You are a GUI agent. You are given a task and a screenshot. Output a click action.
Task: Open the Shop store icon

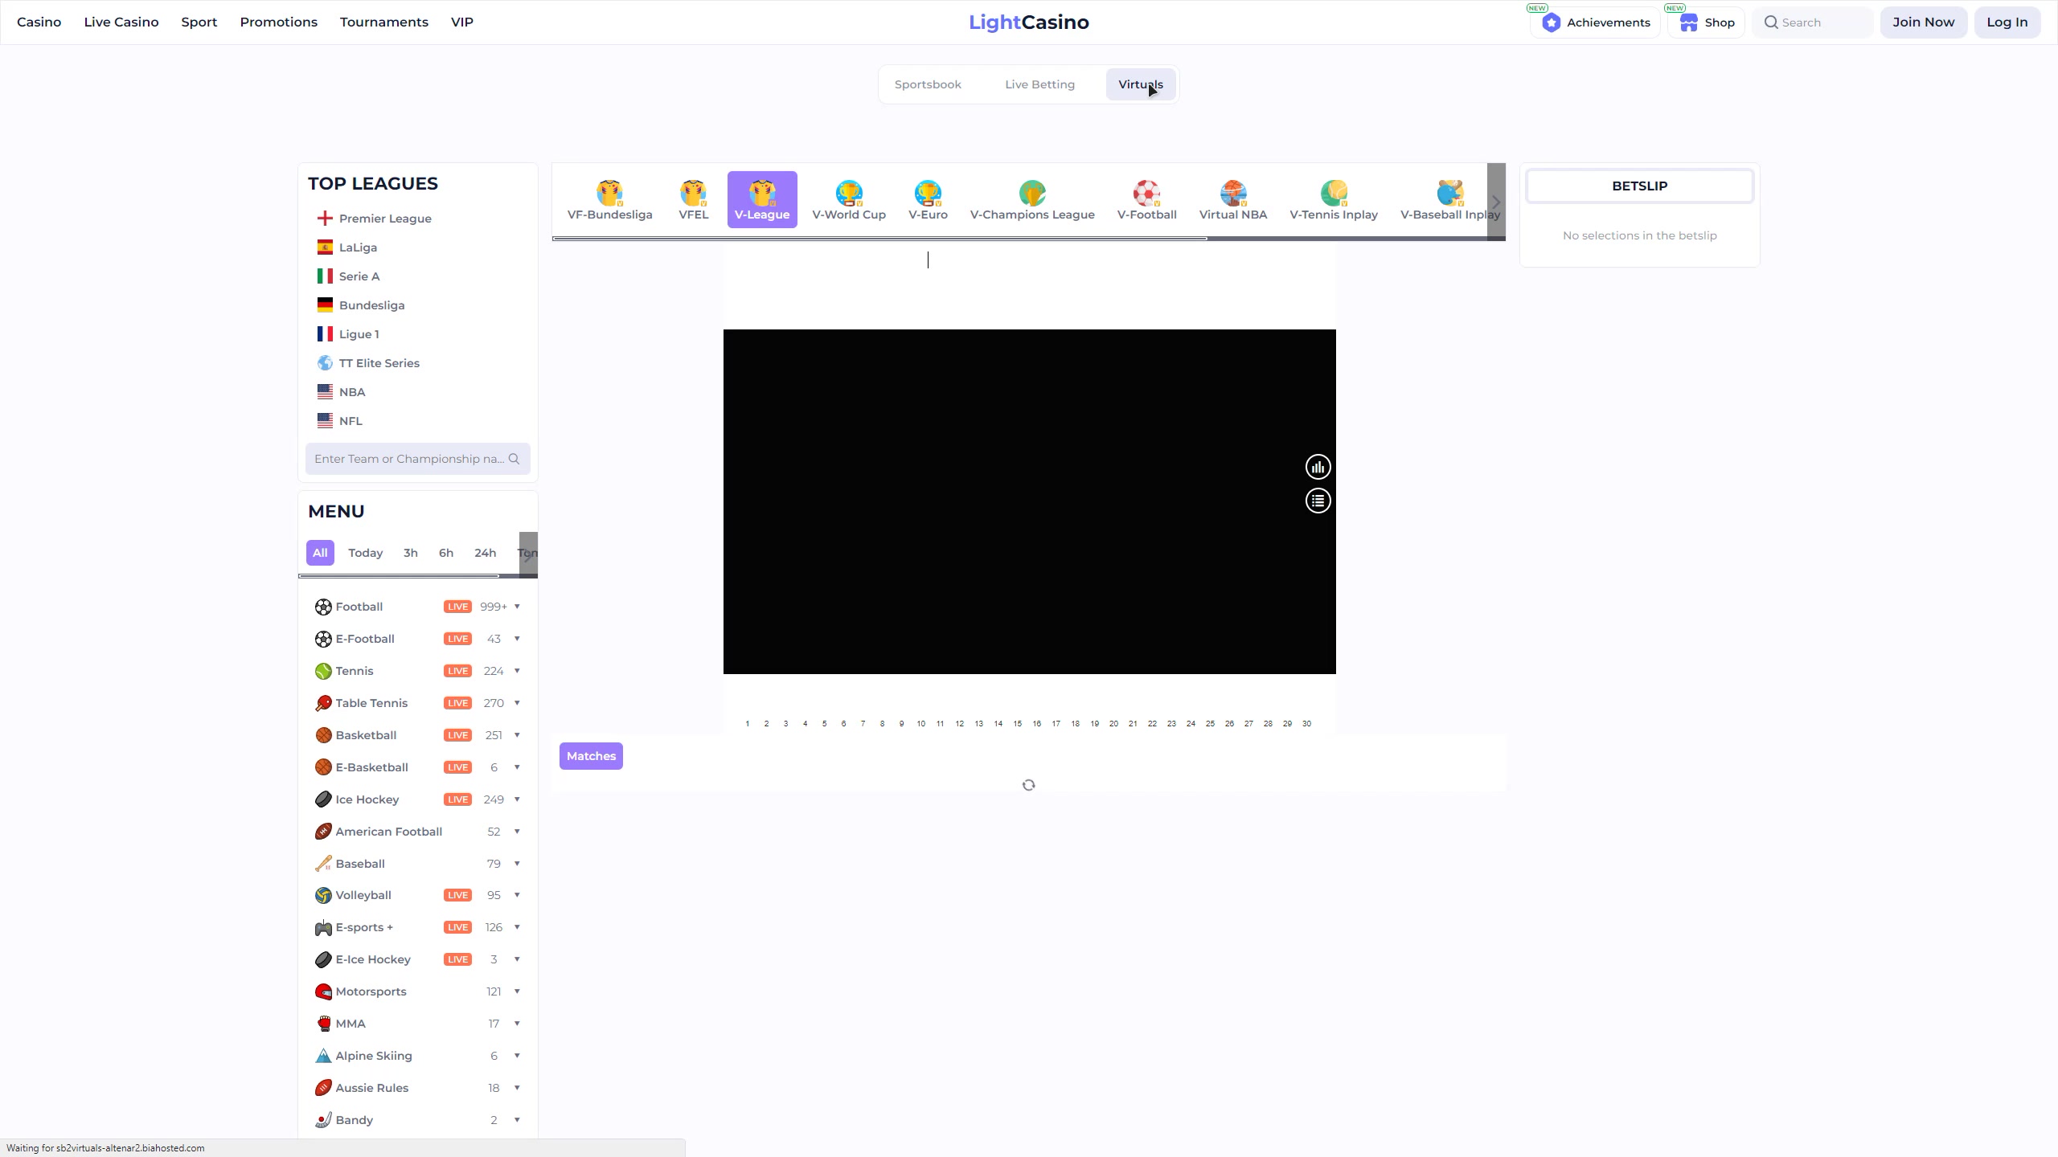1688,22
